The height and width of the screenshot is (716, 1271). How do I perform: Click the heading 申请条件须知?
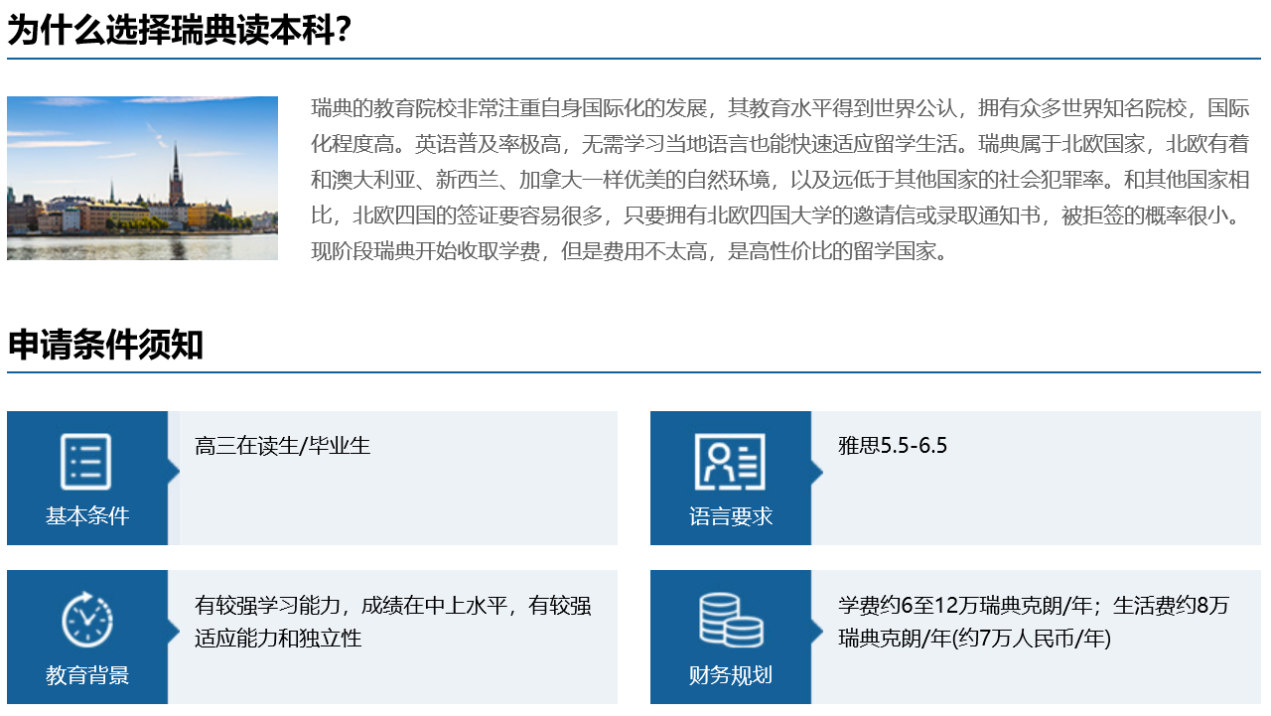[105, 345]
